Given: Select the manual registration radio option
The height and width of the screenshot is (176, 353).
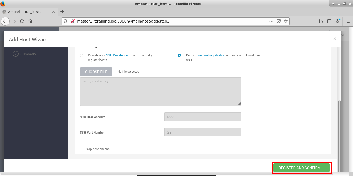Looking at the screenshot, I should [179, 55].
